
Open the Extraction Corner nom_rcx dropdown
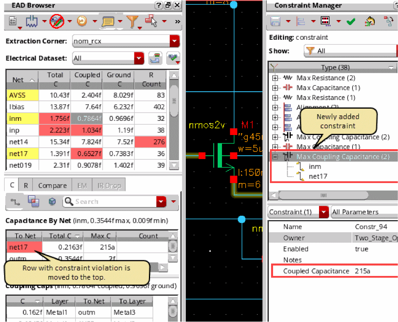tap(174, 41)
